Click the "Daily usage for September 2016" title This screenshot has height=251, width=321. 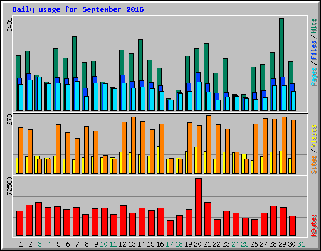pyautogui.click(x=78, y=9)
